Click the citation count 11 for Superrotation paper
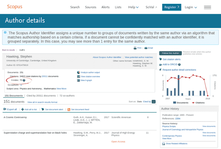221x149 pixels. click(147, 133)
